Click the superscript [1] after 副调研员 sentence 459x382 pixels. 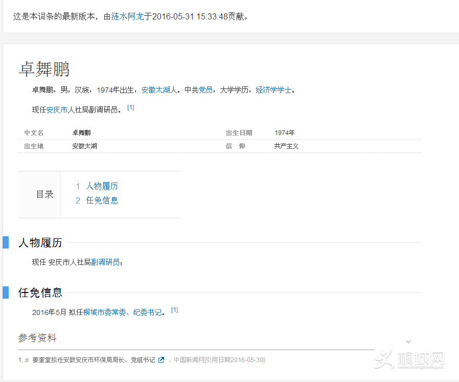(x=131, y=107)
